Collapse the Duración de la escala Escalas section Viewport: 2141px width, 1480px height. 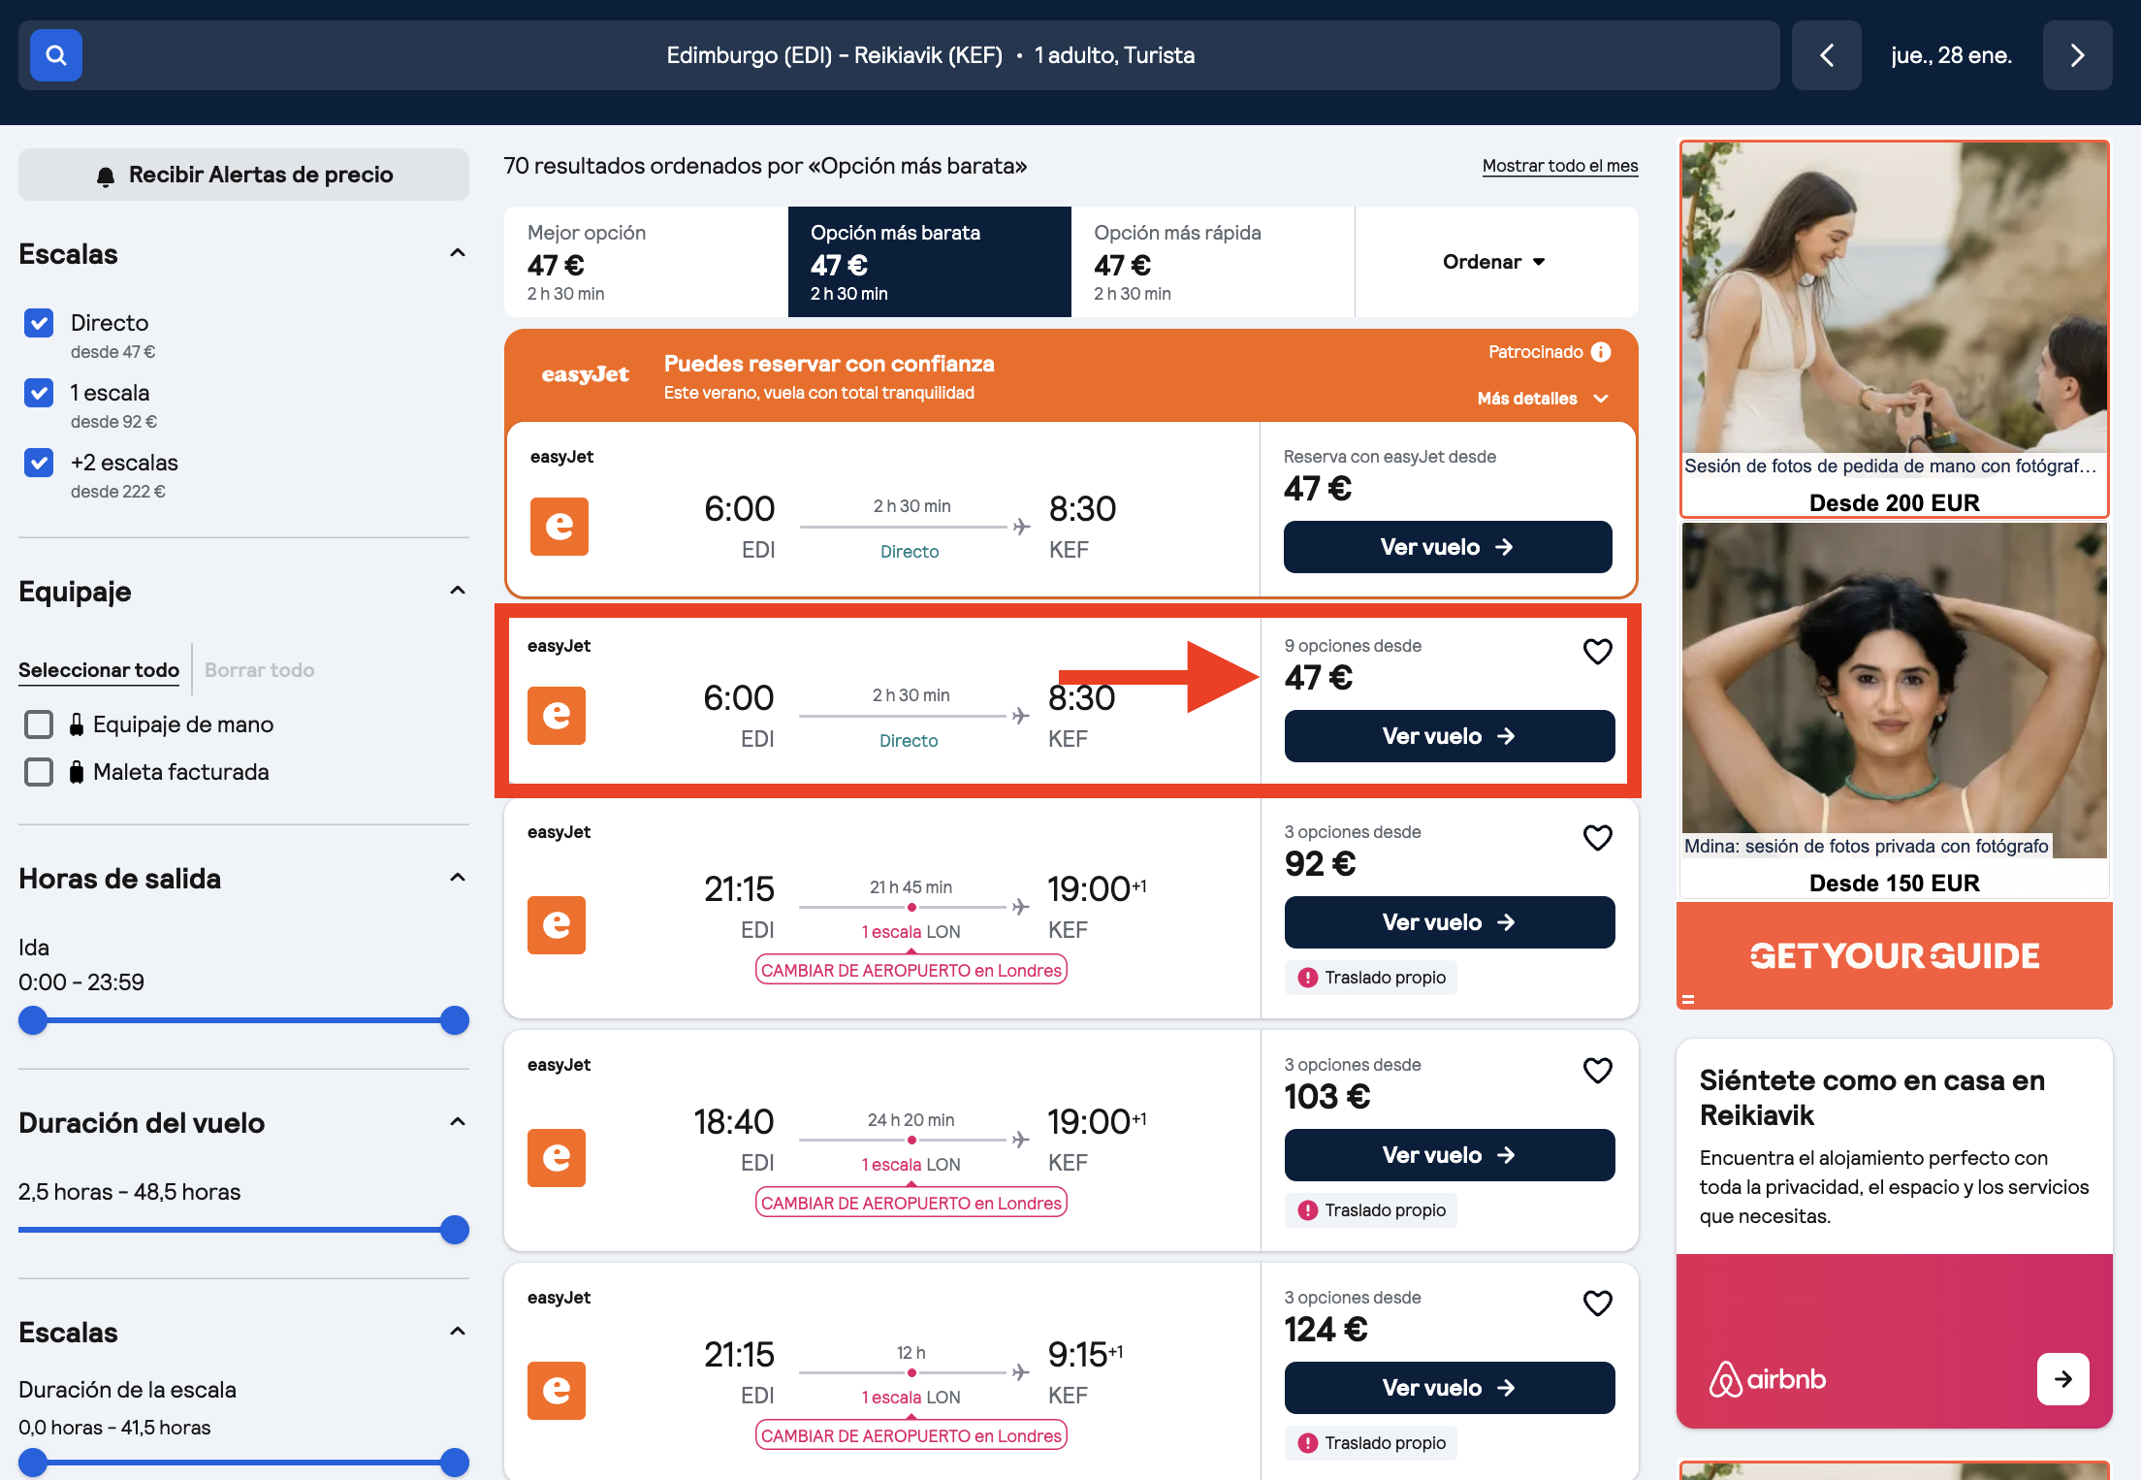coord(458,1332)
